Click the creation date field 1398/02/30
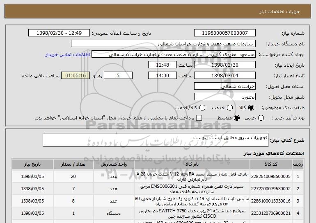 [225, 65]
